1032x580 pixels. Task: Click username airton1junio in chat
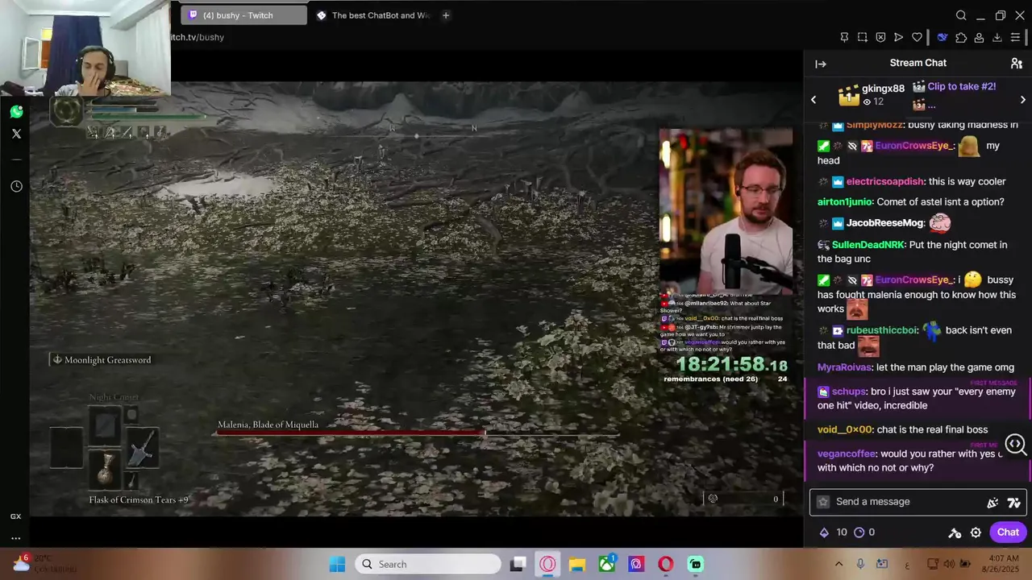coord(845,202)
